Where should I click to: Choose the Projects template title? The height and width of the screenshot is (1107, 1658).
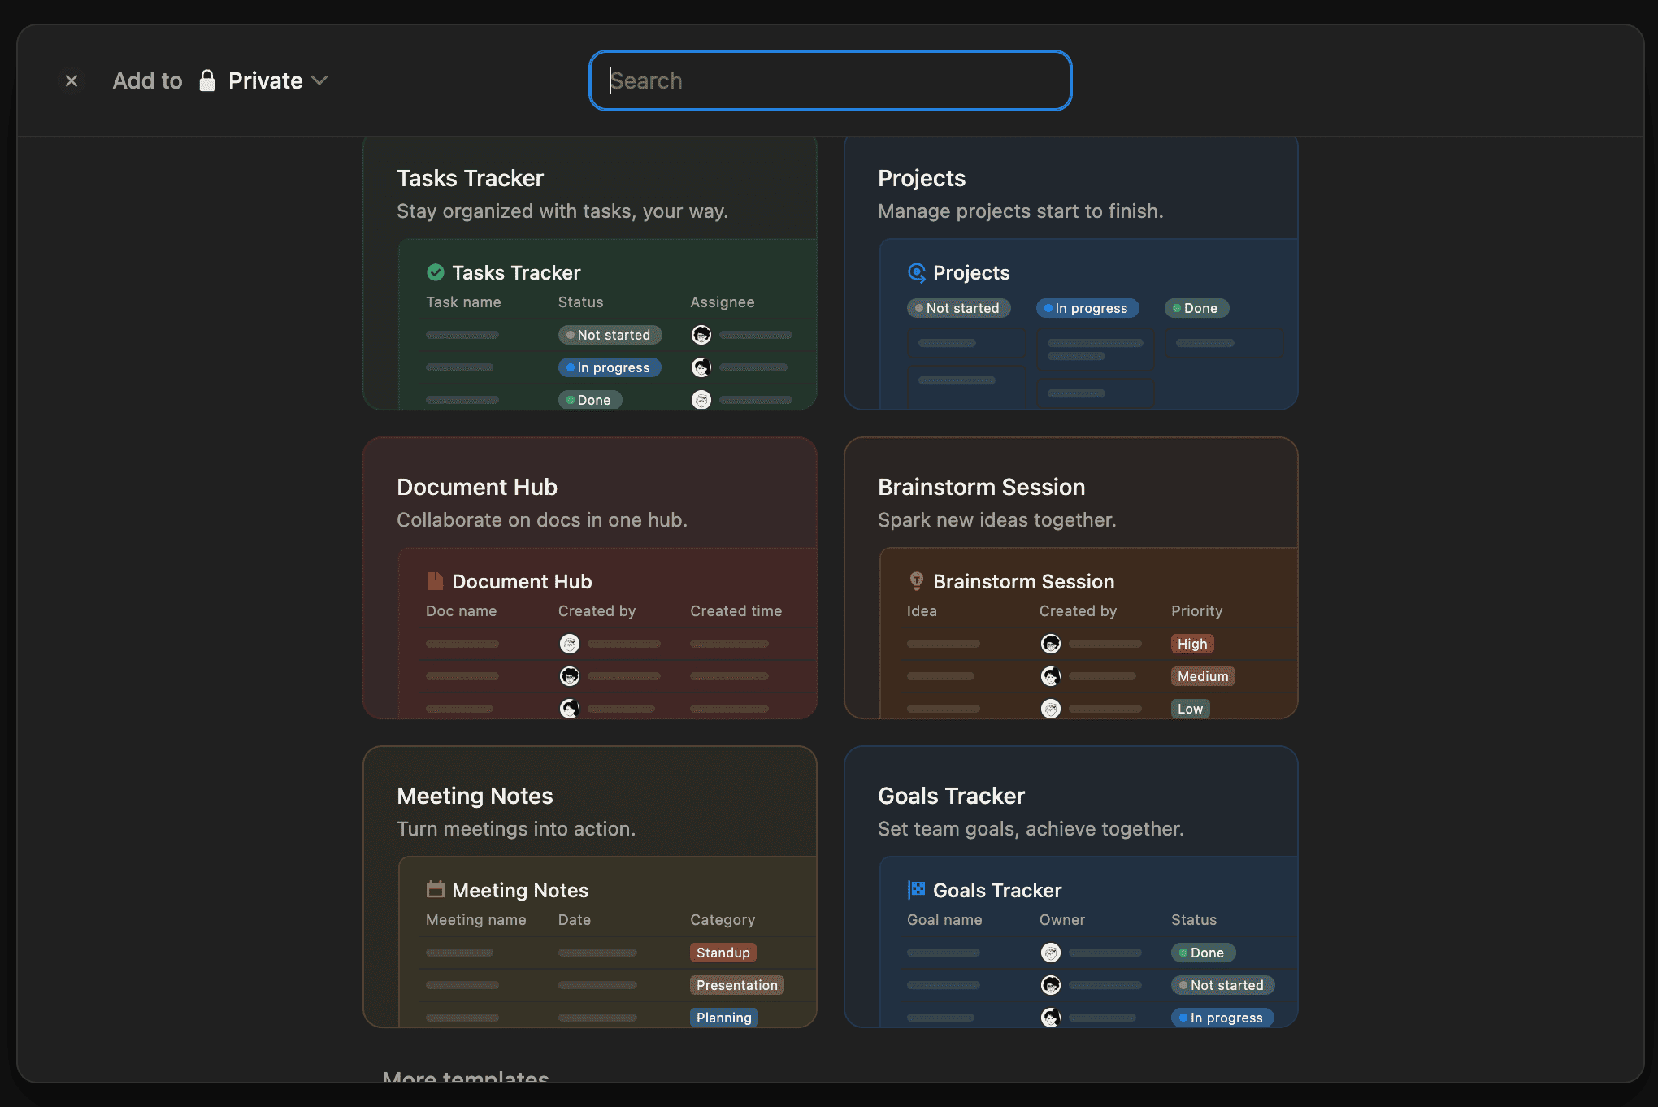point(921,178)
